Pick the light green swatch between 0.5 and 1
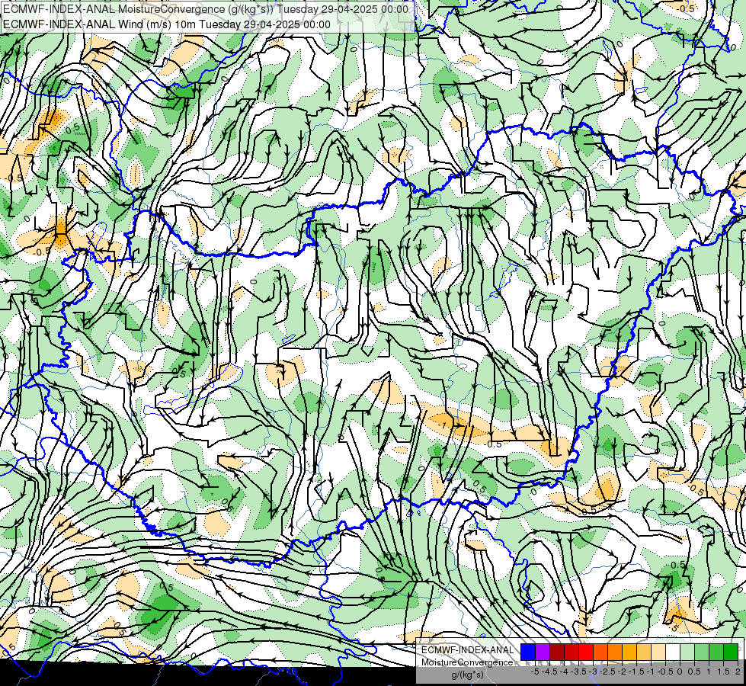746x686 pixels. [x=701, y=652]
